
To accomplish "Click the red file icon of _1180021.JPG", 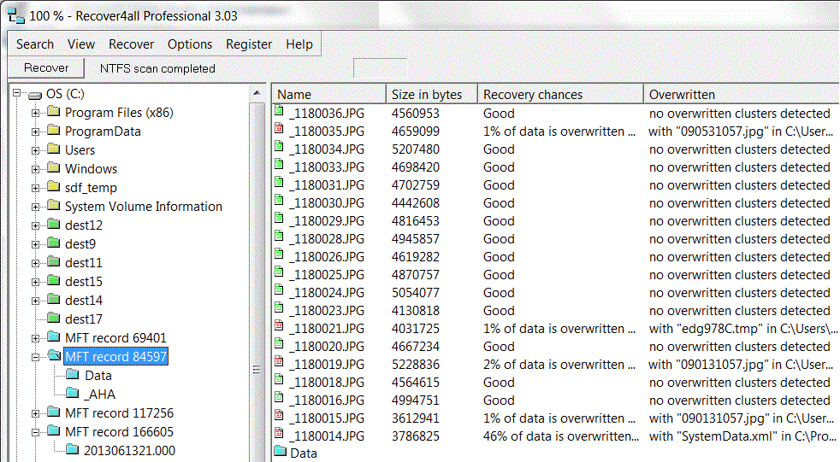I will coord(279,326).
